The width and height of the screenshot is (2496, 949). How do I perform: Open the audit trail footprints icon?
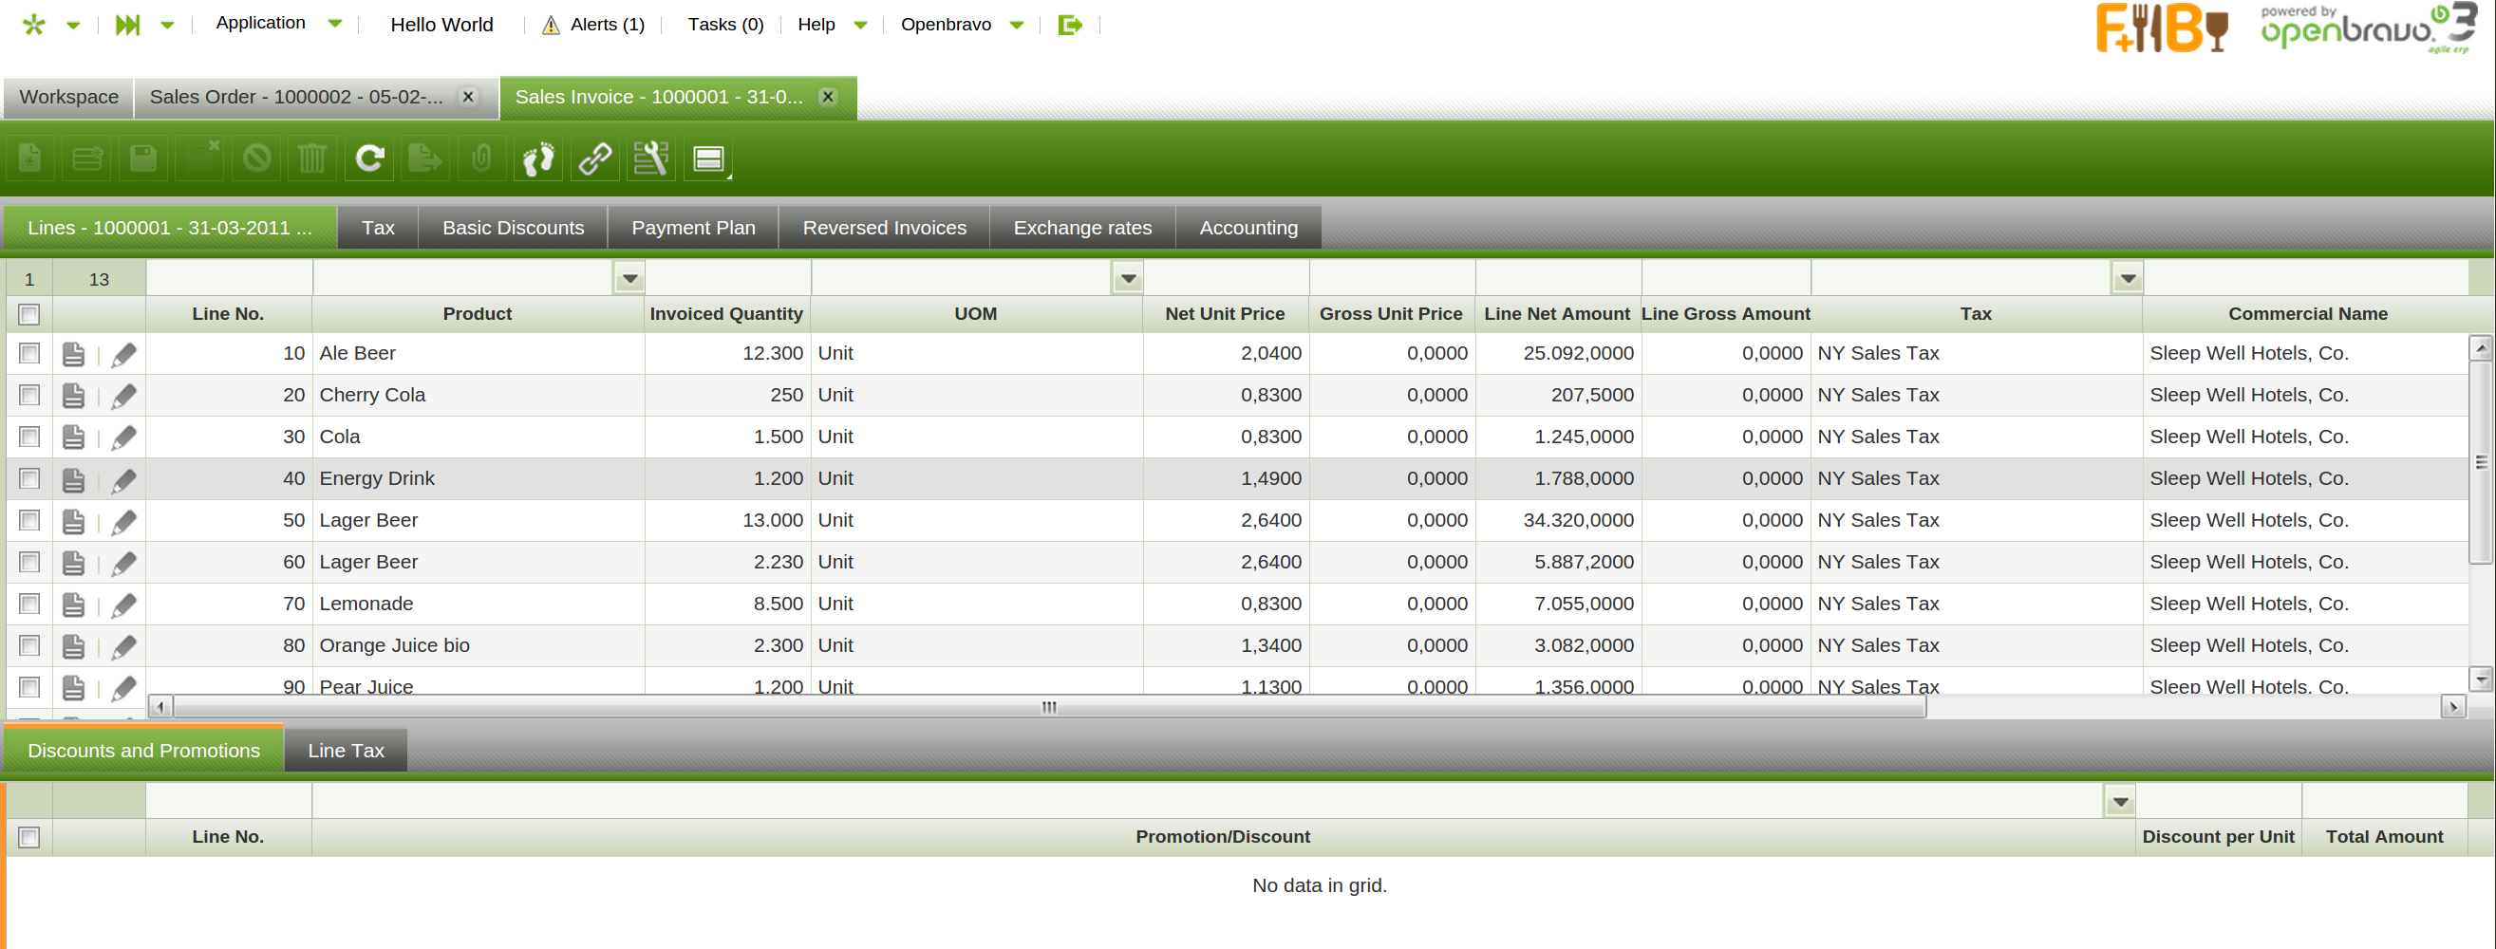pos(537,158)
